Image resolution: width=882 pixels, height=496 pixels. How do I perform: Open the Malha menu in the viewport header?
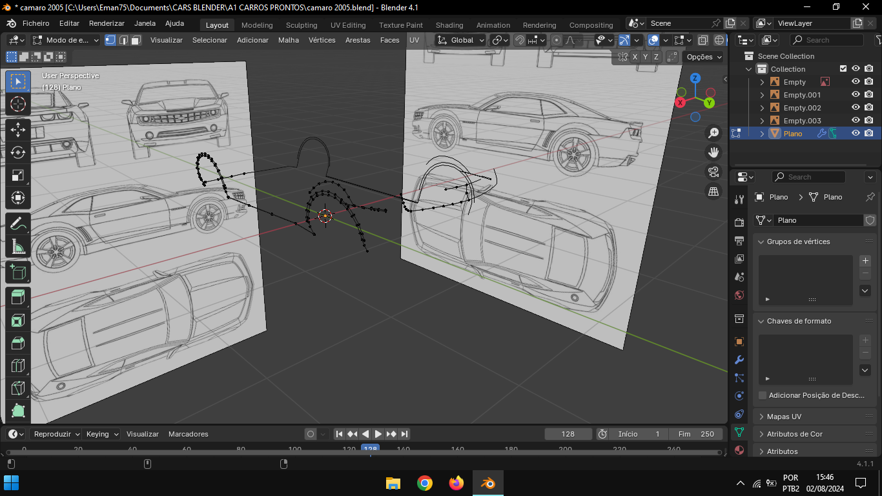click(x=289, y=40)
